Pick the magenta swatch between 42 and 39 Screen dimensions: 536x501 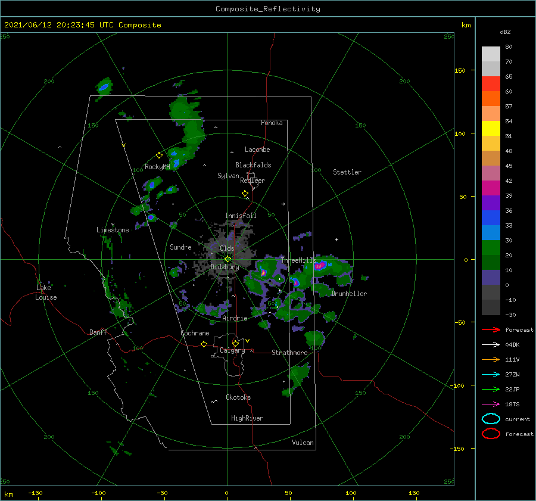pyautogui.click(x=491, y=188)
